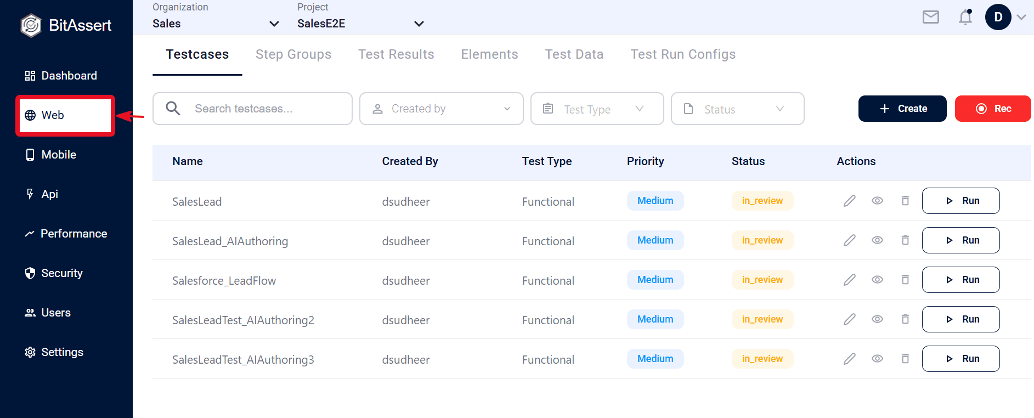Expand the Test Type filter
This screenshot has height=418, width=1034.
coord(597,109)
